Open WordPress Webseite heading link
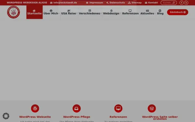Image resolution: width=195 pixels, height=122 pixels. 35,117
